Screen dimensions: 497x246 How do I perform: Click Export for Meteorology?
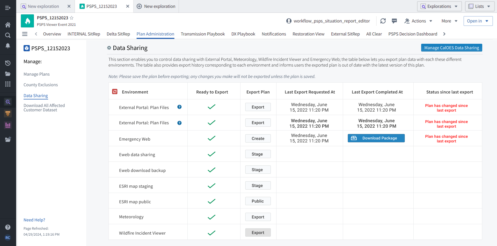(x=258, y=217)
